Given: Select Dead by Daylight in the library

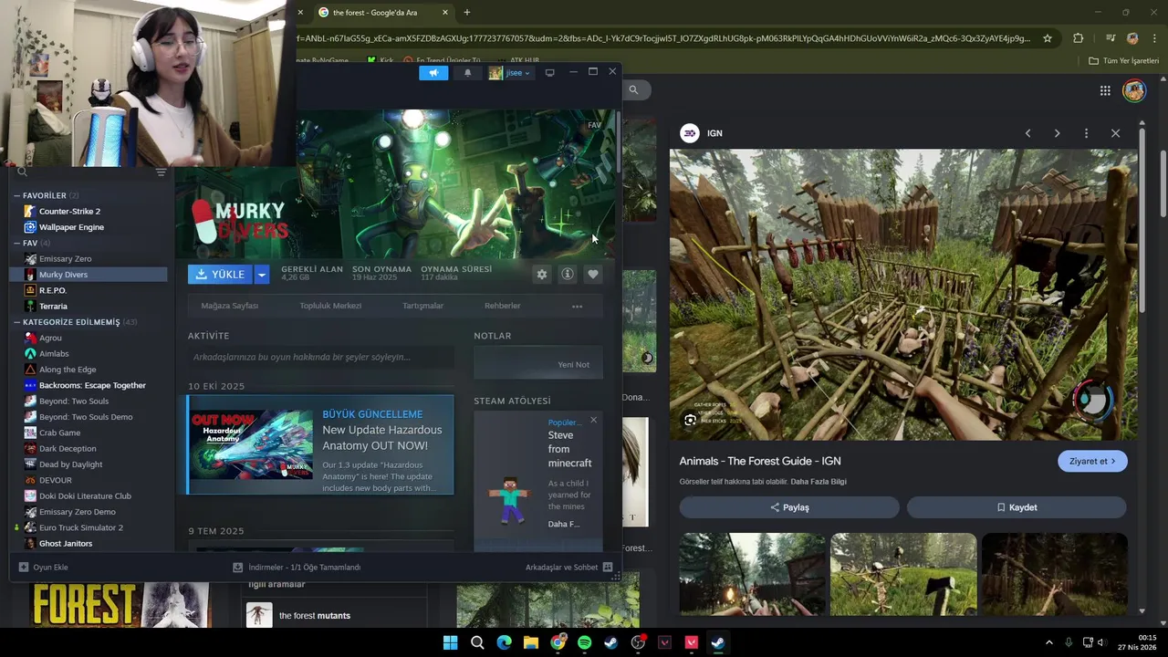Looking at the screenshot, I should pos(89,464).
